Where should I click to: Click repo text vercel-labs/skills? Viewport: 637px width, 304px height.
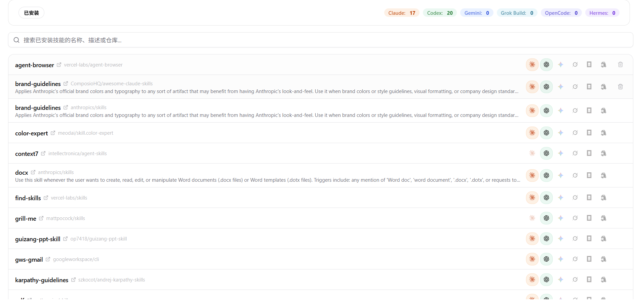69,198
